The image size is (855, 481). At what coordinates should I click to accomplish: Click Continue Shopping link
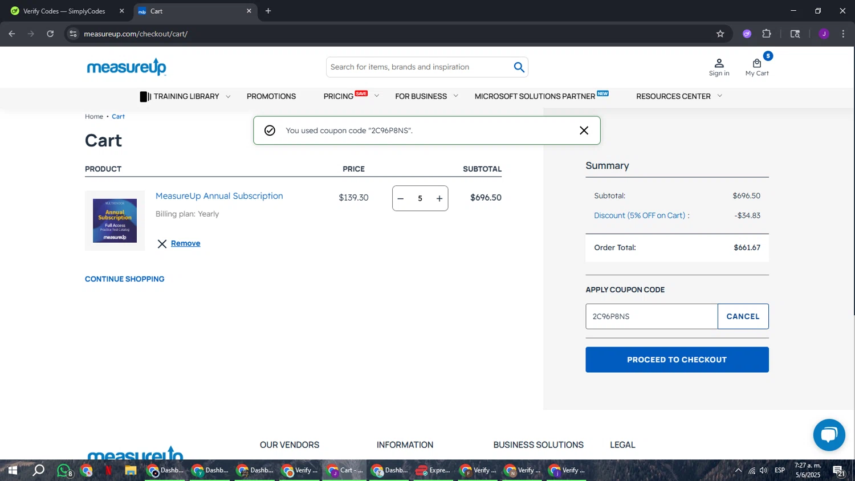[x=124, y=279]
